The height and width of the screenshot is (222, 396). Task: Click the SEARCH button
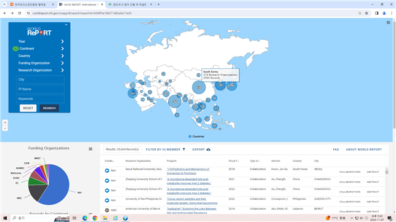[x=49, y=108]
